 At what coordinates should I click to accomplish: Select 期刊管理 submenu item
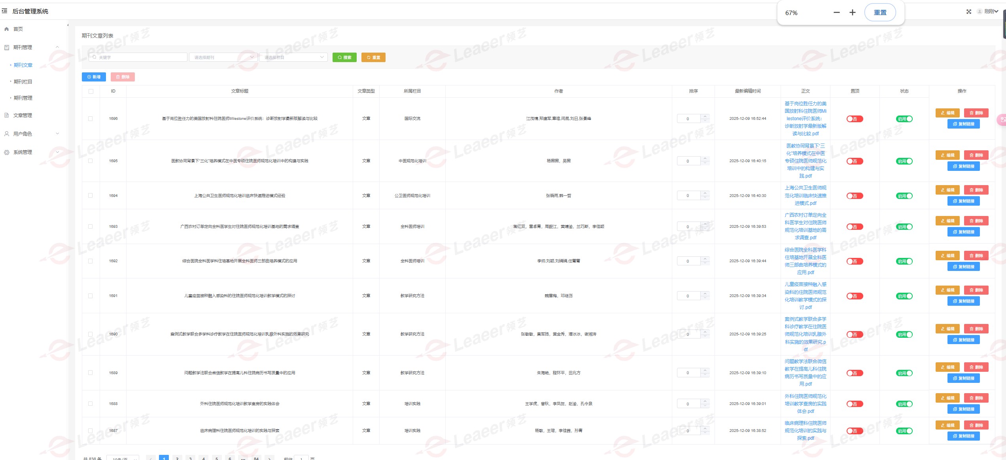pyautogui.click(x=23, y=98)
